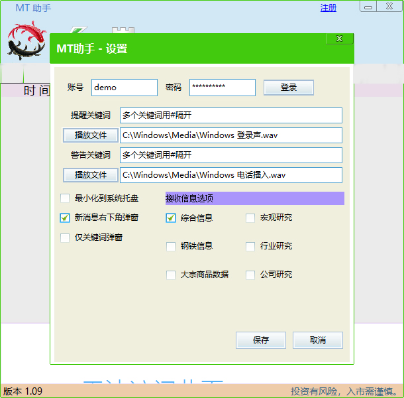The width and height of the screenshot is (404, 398).
Task: Uncheck 新消息右下角弹窗 option
Action: pos(65,218)
